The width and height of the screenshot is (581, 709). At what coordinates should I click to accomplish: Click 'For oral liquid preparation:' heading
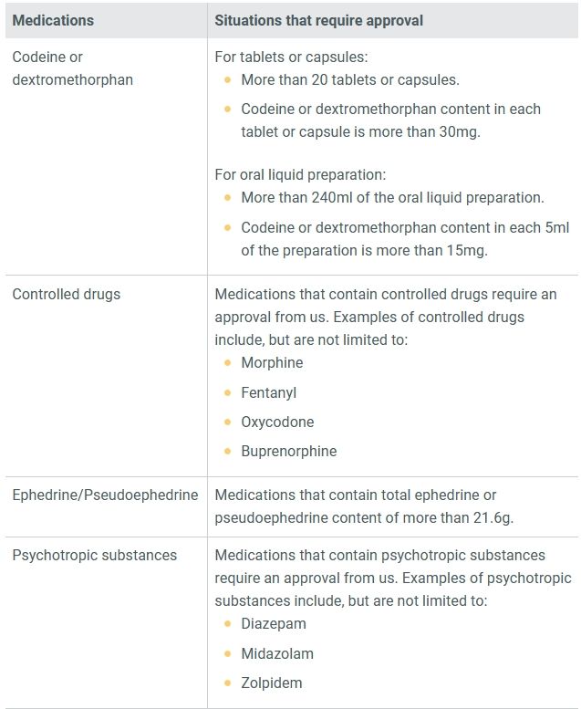click(x=300, y=175)
